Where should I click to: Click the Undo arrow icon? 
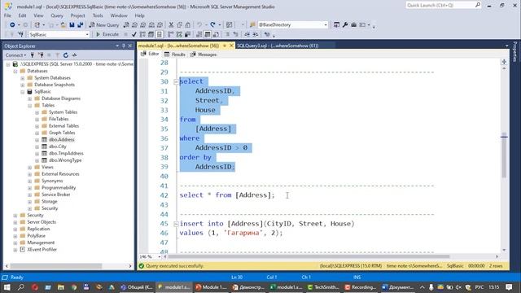199,25
